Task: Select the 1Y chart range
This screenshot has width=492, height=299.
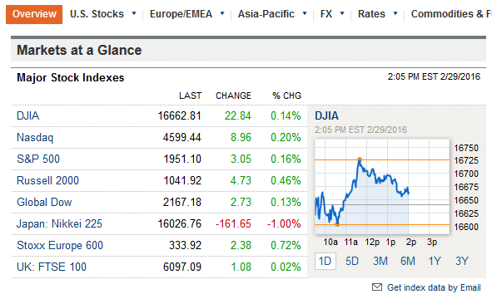Action: tap(435, 261)
